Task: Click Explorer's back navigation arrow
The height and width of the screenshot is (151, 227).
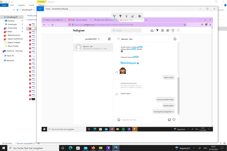Action: (x=3, y=10)
